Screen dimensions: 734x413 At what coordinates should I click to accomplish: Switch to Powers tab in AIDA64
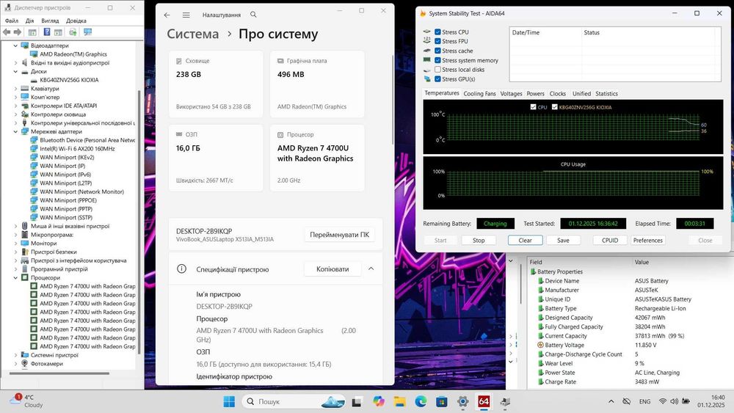pos(536,94)
